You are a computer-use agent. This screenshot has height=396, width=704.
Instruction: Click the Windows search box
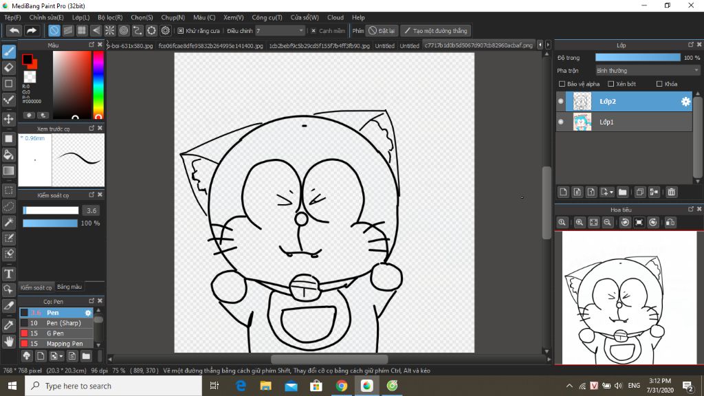point(113,386)
